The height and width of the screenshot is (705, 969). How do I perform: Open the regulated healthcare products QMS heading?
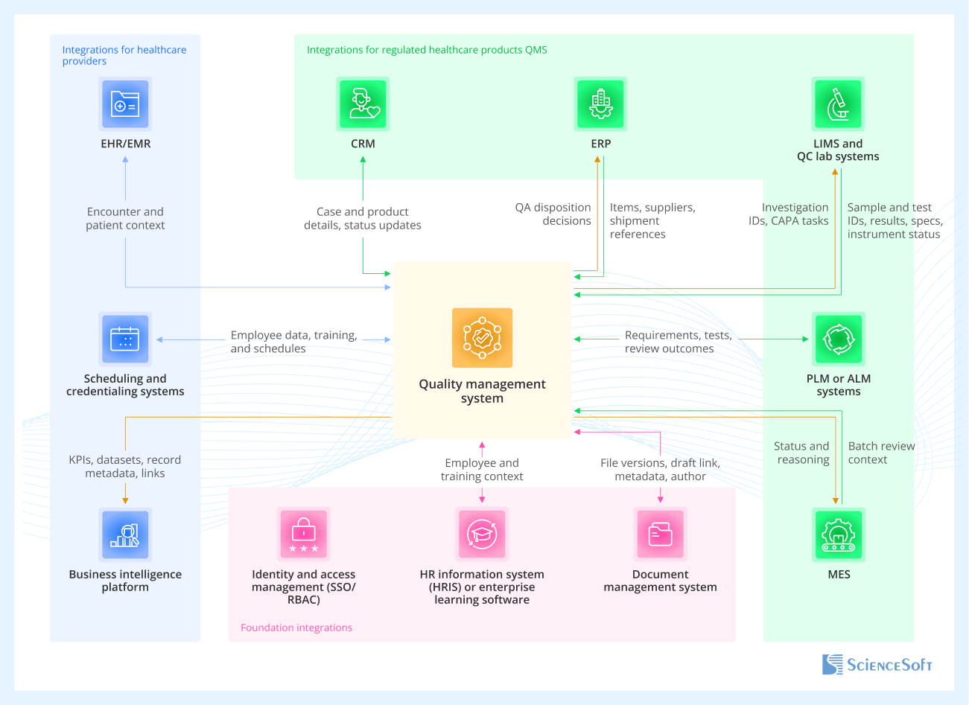click(x=427, y=50)
